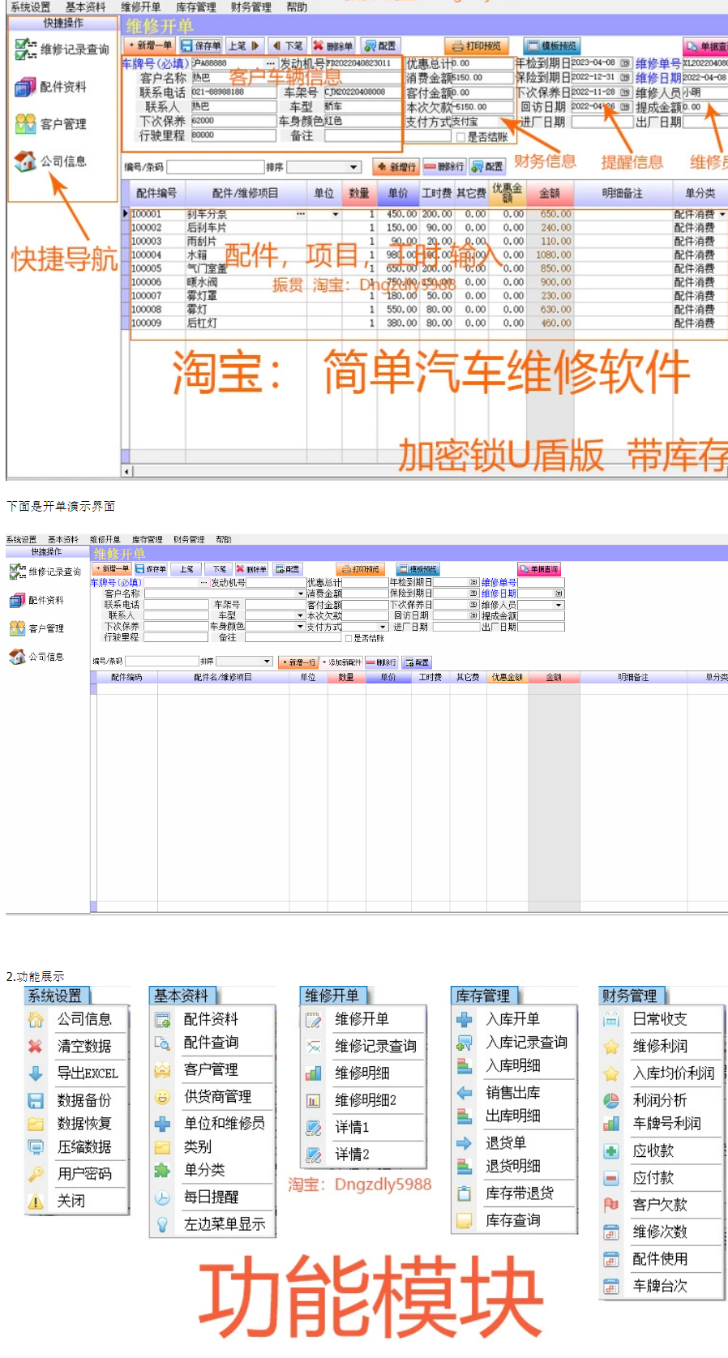The image size is (728, 1358).
Task: Open 基本资料 menu in the filled order window
Action: click(86, 6)
